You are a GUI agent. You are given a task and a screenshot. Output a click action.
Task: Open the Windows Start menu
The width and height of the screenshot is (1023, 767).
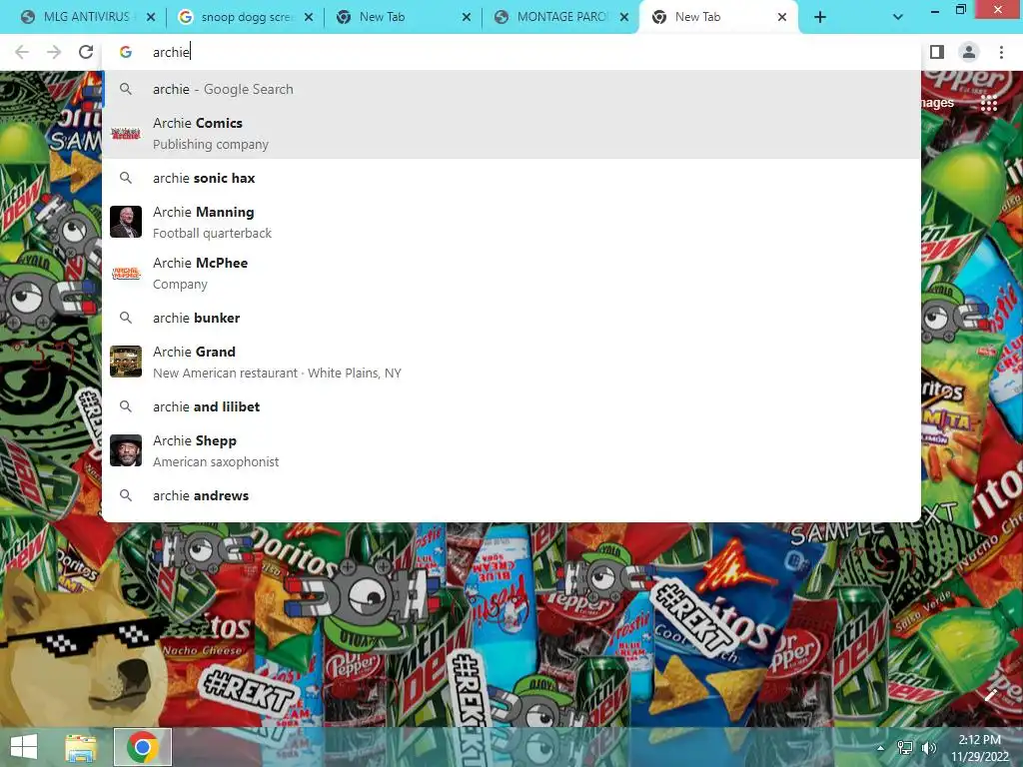click(x=24, y=747)
